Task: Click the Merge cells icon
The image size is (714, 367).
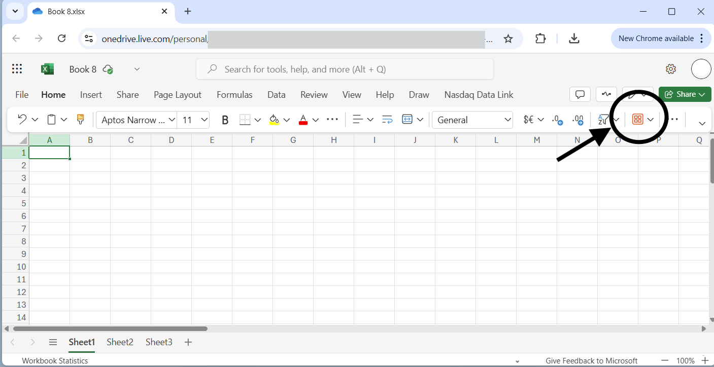Action: click(x=407, y=120)
